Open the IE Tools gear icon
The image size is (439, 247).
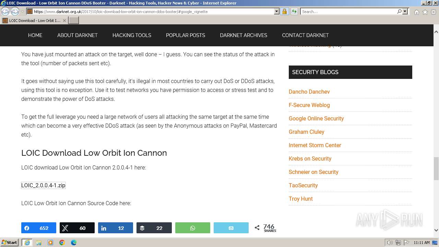click(x=434, y=12)
